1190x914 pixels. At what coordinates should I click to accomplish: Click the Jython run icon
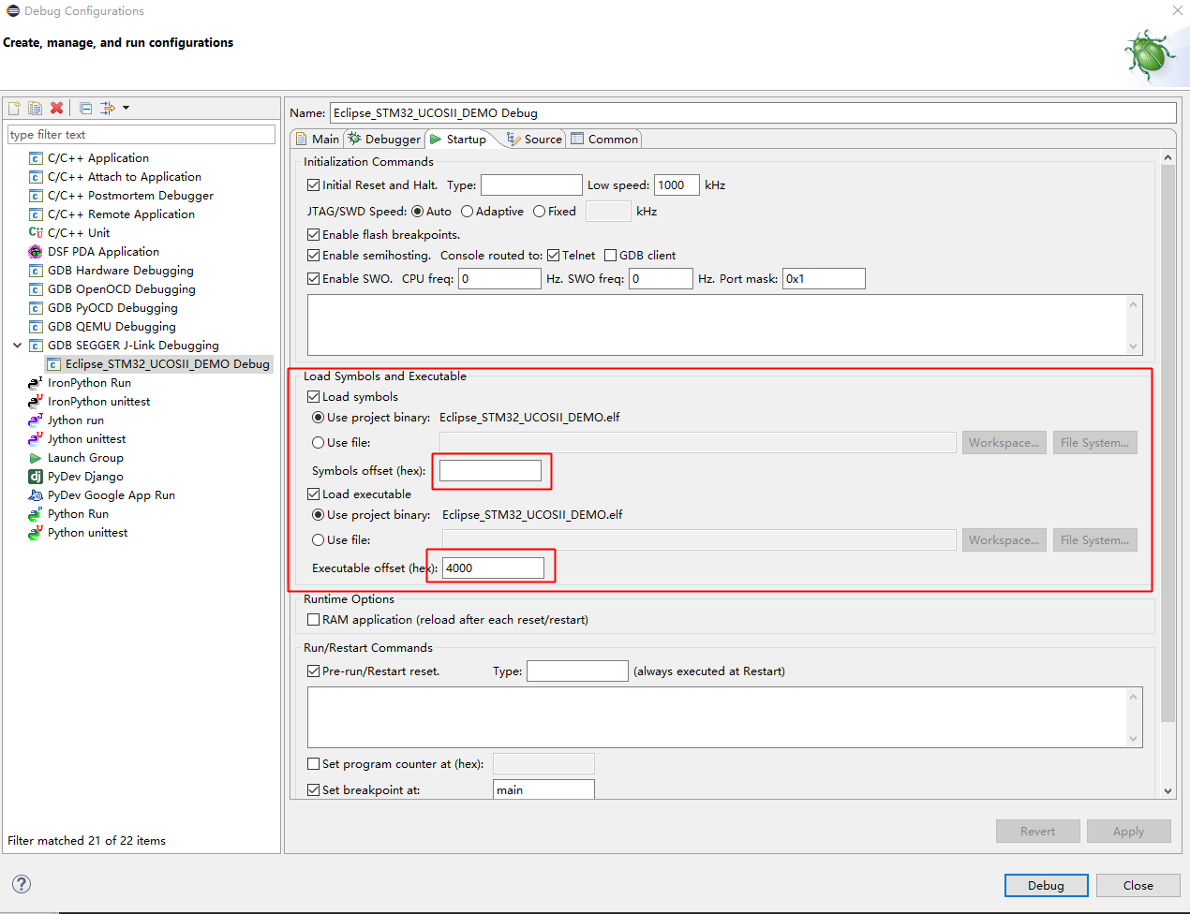[x=36, y=420]
